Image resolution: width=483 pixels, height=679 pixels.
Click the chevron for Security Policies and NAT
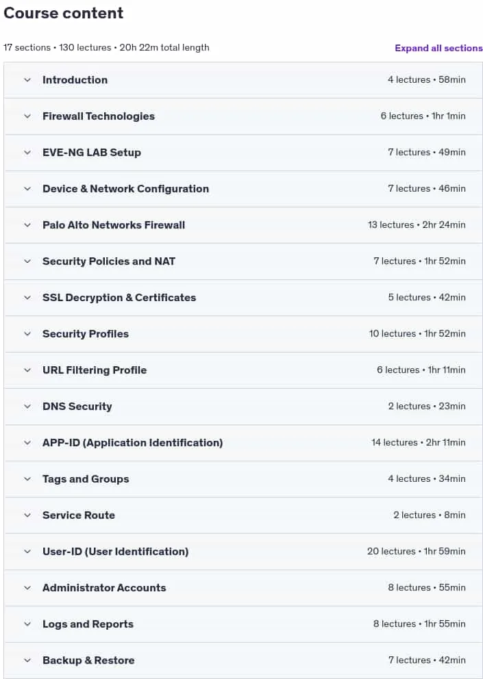pyautogui.click(x=27, y=261)
